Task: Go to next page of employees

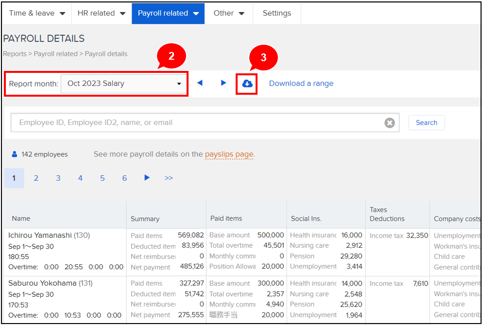Action: pos(147,178)
